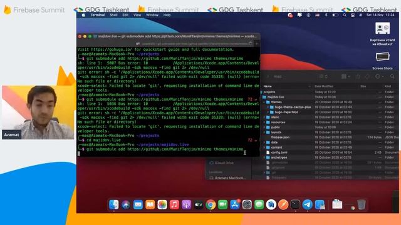Expand the content folder in Finder
Screen dimensions: 401x225
264,147
